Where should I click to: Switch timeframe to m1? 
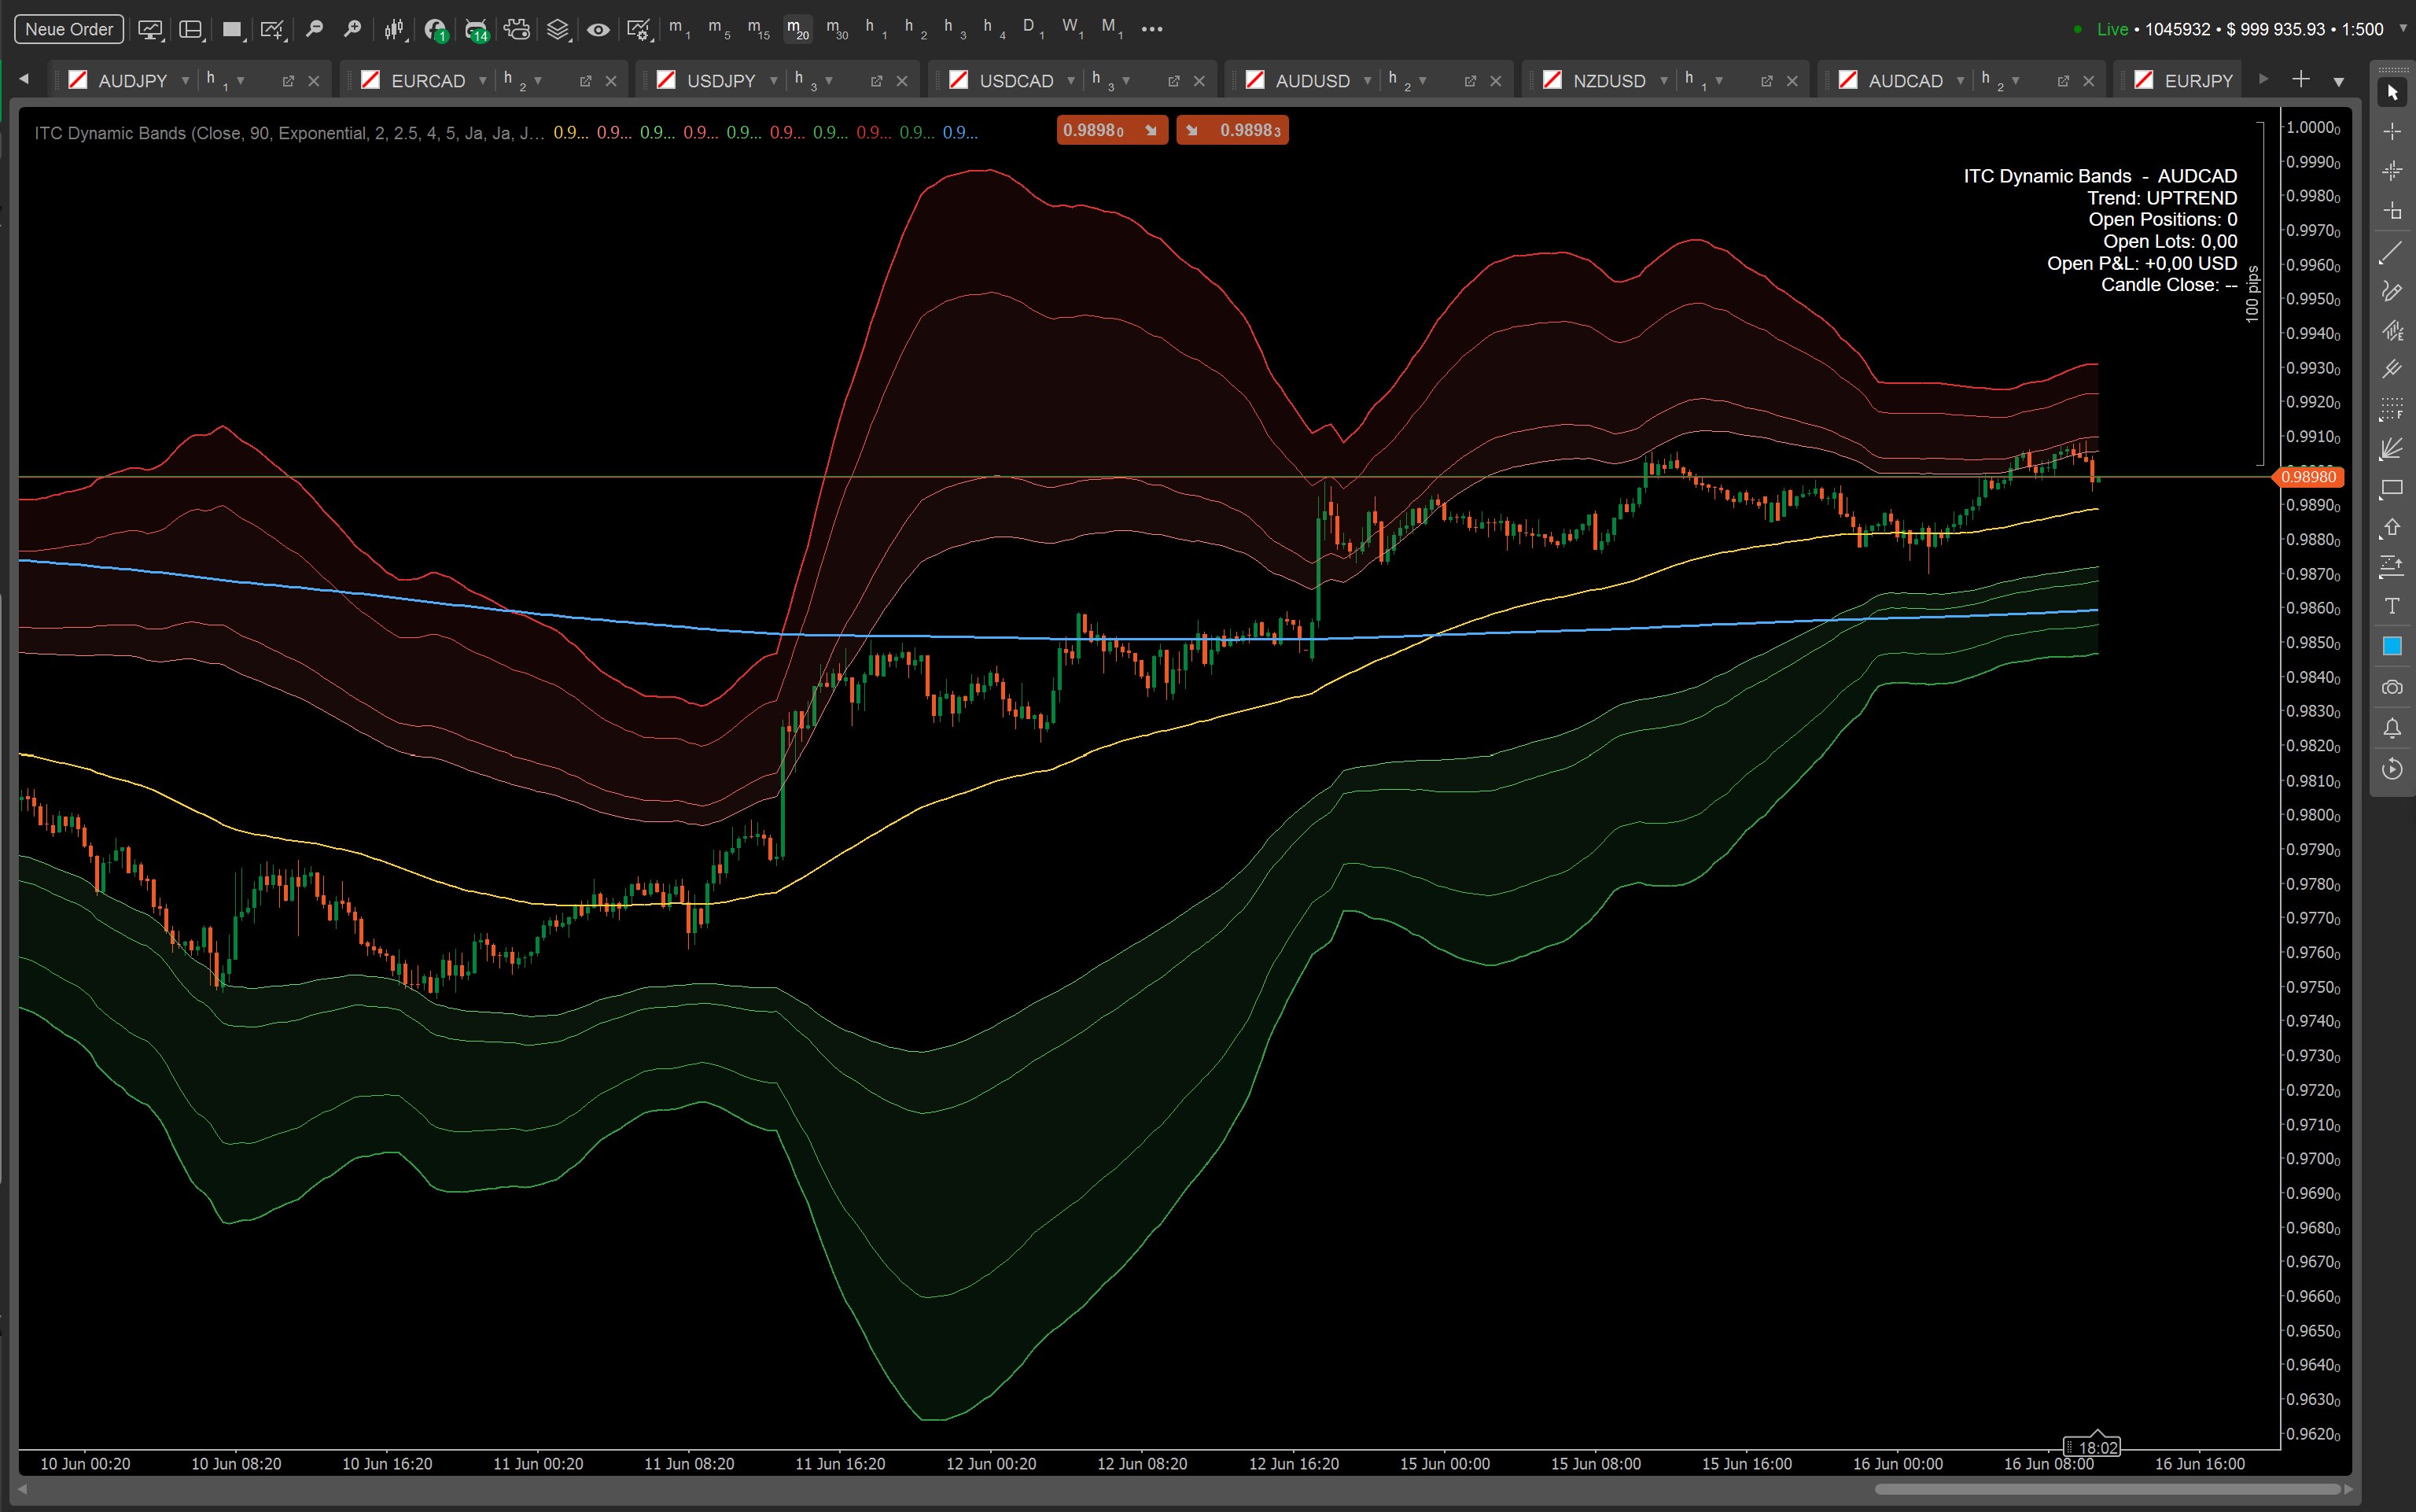point(679,29)
